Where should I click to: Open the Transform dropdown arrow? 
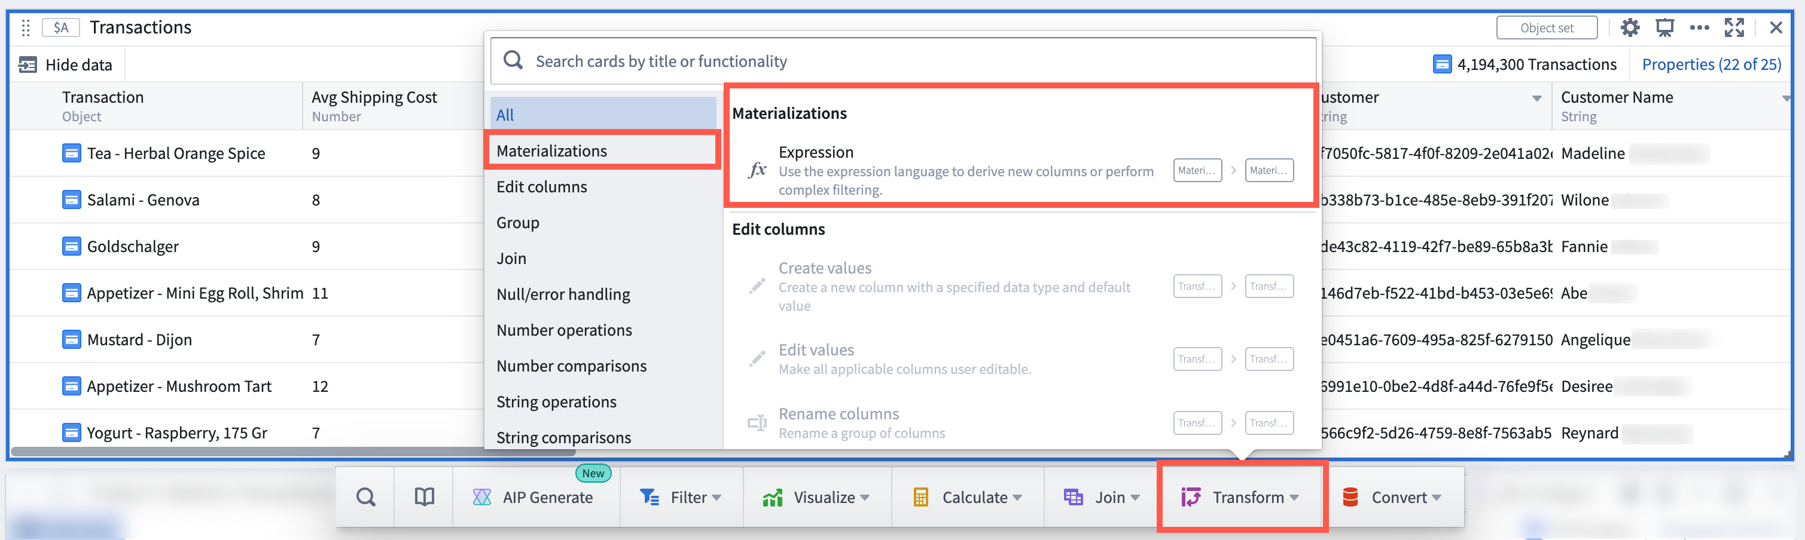(x=1294, y=498)
